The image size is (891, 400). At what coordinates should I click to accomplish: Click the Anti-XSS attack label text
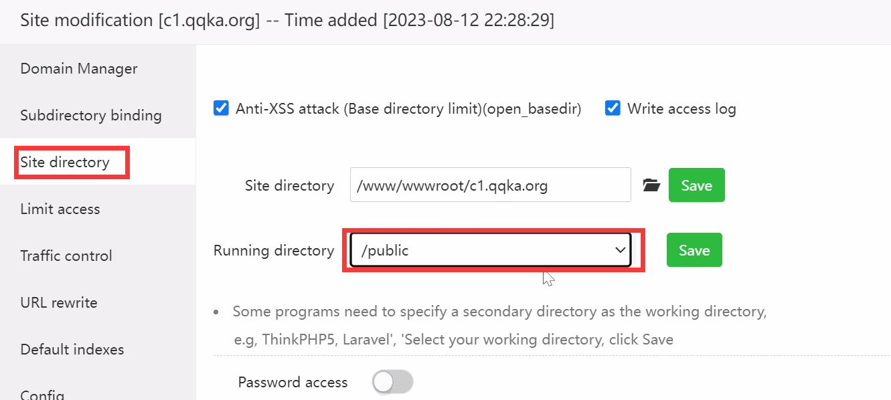click(408, 109)
